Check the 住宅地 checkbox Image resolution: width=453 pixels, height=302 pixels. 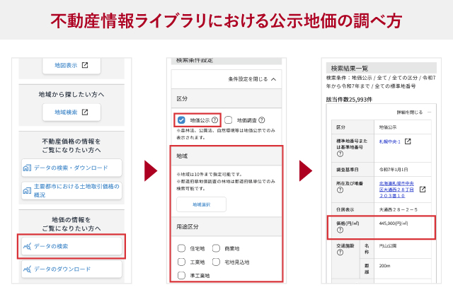point(181,248)
